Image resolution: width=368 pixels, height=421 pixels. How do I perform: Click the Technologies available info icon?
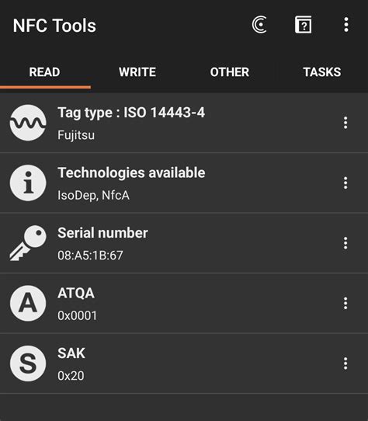28,183
